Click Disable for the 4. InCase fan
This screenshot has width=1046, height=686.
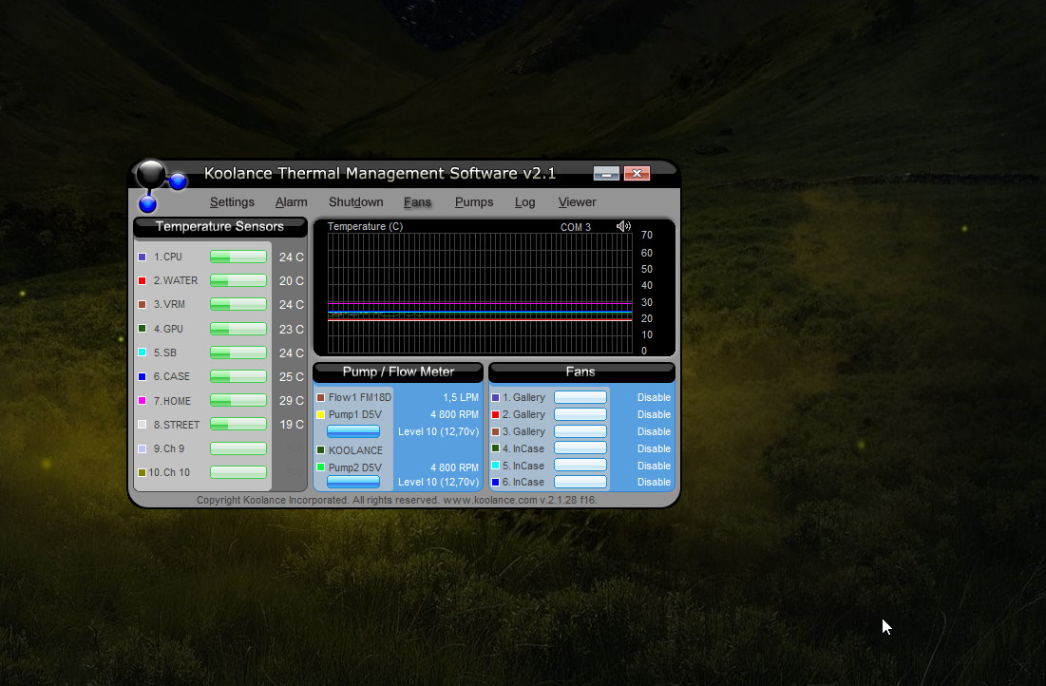(654, 448)
